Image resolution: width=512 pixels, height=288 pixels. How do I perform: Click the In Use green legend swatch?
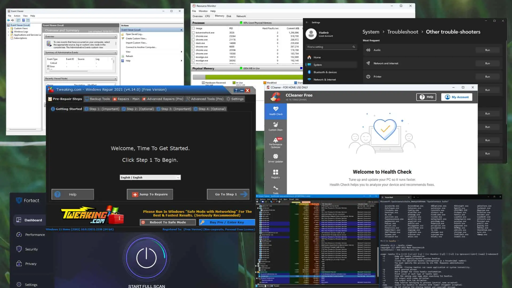point(234,83)
